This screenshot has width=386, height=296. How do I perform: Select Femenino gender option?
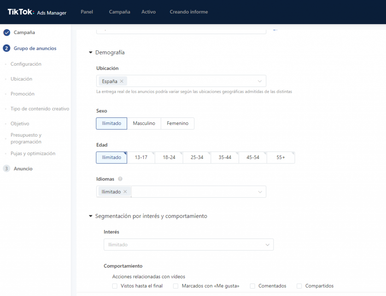(x=178, y=123)
